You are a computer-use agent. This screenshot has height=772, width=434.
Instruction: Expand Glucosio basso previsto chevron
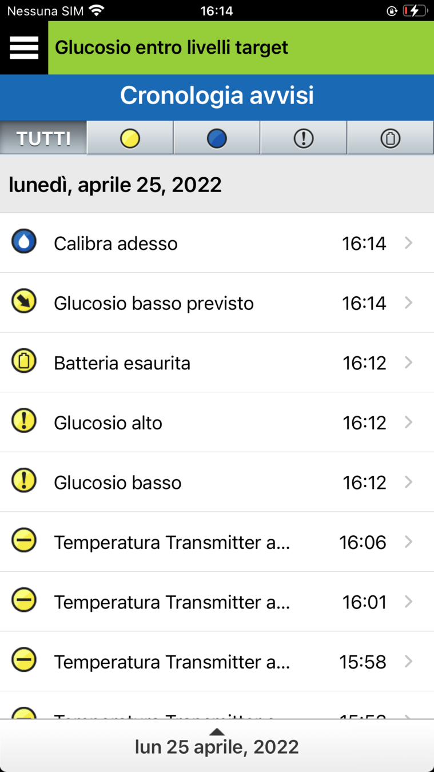[408, 303]
